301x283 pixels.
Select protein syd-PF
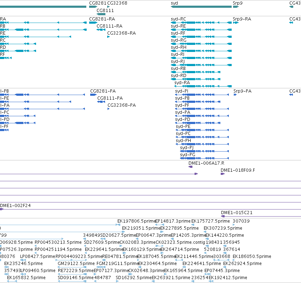[182, 105]
